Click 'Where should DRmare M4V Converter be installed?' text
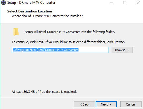This screenshot has height=109, width=143. 47,16
